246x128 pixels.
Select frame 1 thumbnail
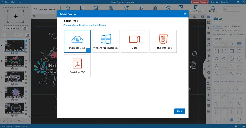click(x=14, y=46)
